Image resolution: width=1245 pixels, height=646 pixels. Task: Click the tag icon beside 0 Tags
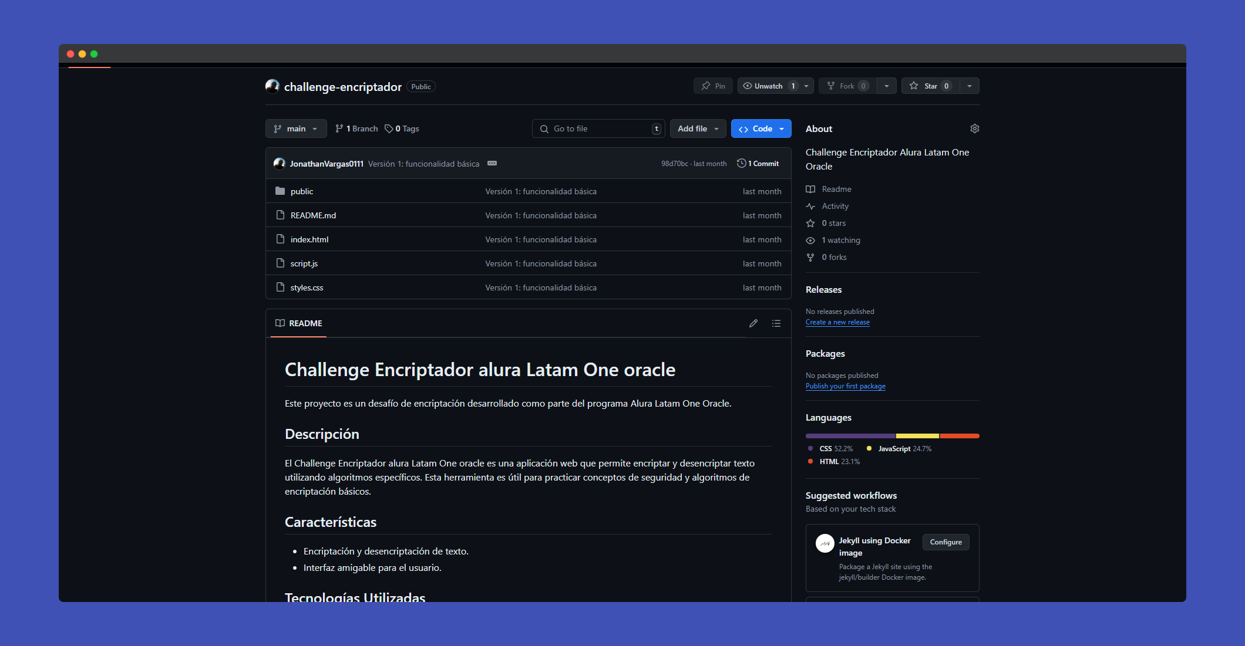(x=389, y=128)
